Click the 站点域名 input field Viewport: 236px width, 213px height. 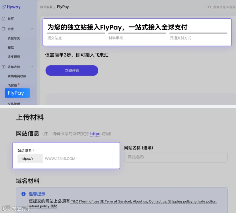point(78,158)
